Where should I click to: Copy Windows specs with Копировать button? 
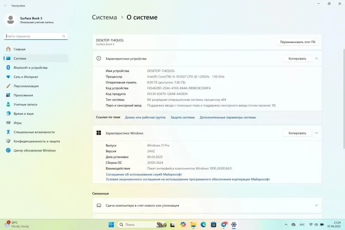click(297, 133)
